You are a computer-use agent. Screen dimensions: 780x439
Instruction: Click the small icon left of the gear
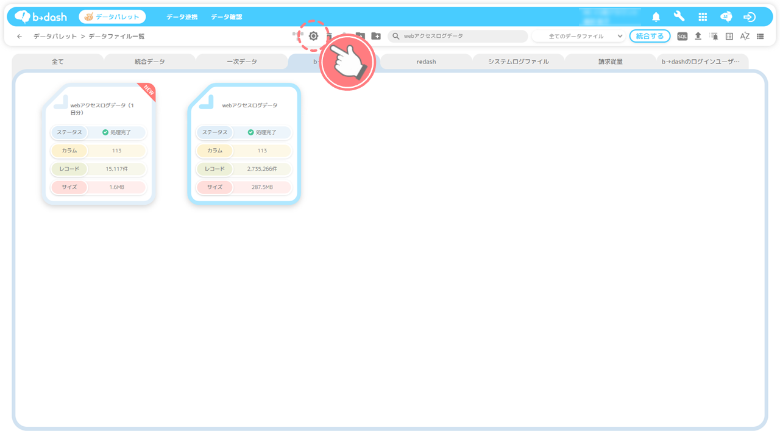pyautogui.click(x=297, y=35)
